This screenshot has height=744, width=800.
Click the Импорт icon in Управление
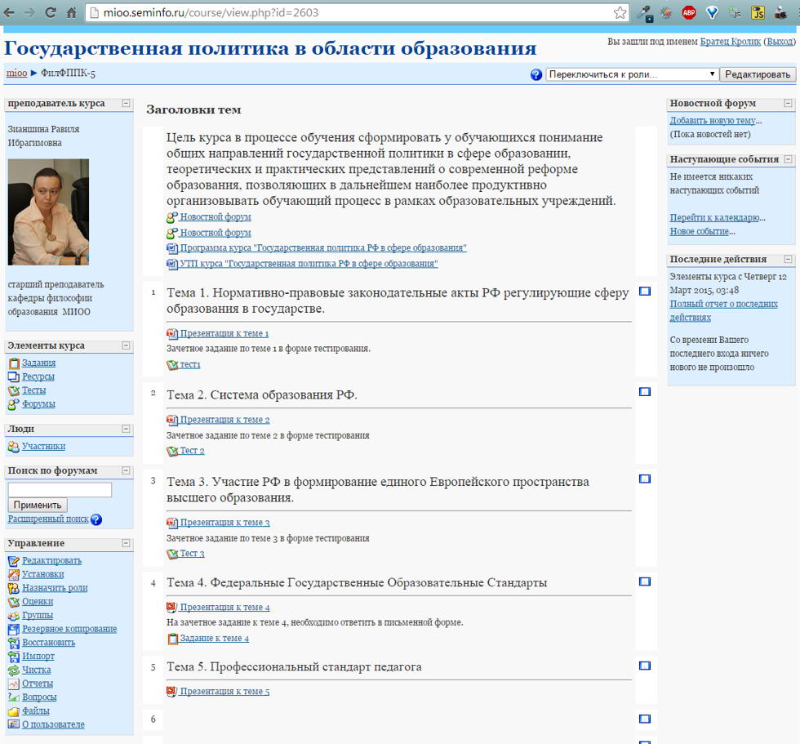(x=14, y=657)
